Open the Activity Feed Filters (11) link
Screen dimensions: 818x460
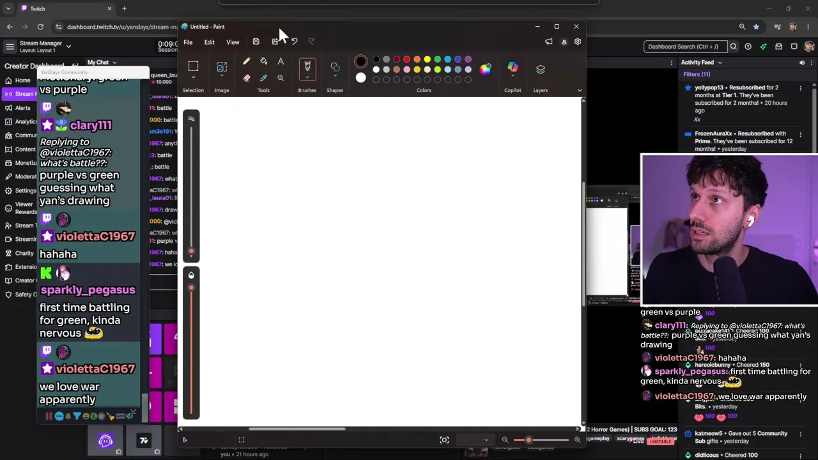tap(697, 74)
